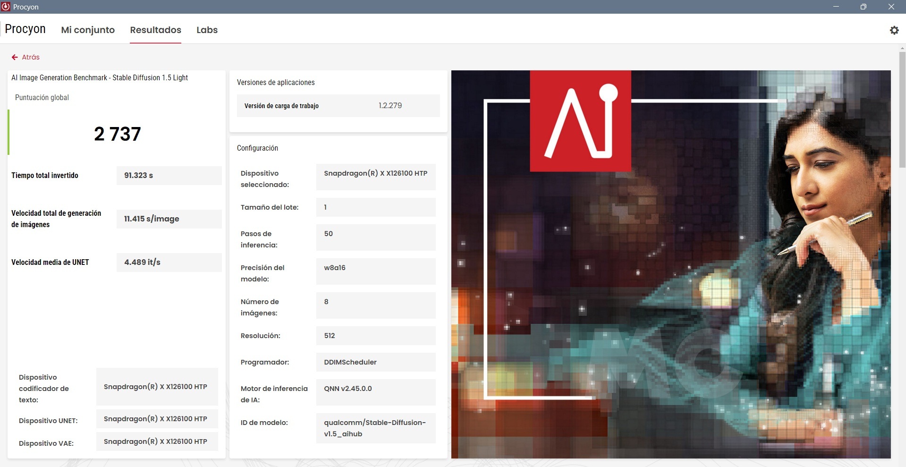Click the number of images value 8
Viewport: 906px width, 467px height.
click(376, 306)
